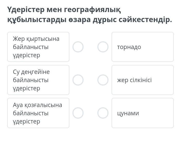
Task: Select the radio circle left of 'цунами'
Action: pos(103,113)
